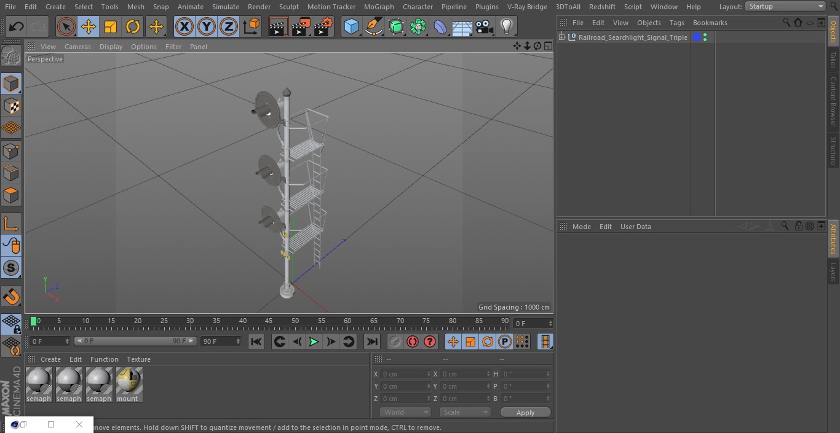Select Polygons mode
This screenshot has height=433, width=840.
coord(11,195)
